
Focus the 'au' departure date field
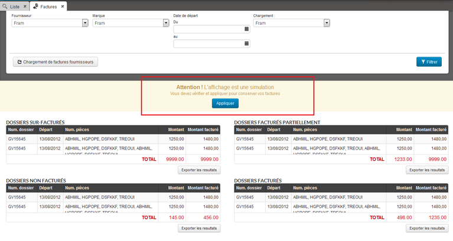tap(208, 44)
